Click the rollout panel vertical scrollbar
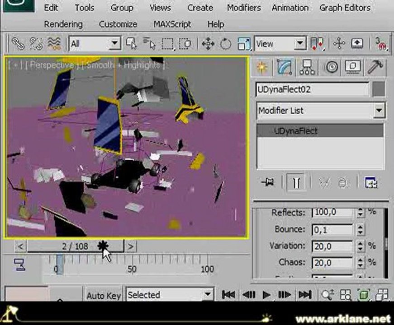This screenshot has width=394, height=325. point(386,243)
